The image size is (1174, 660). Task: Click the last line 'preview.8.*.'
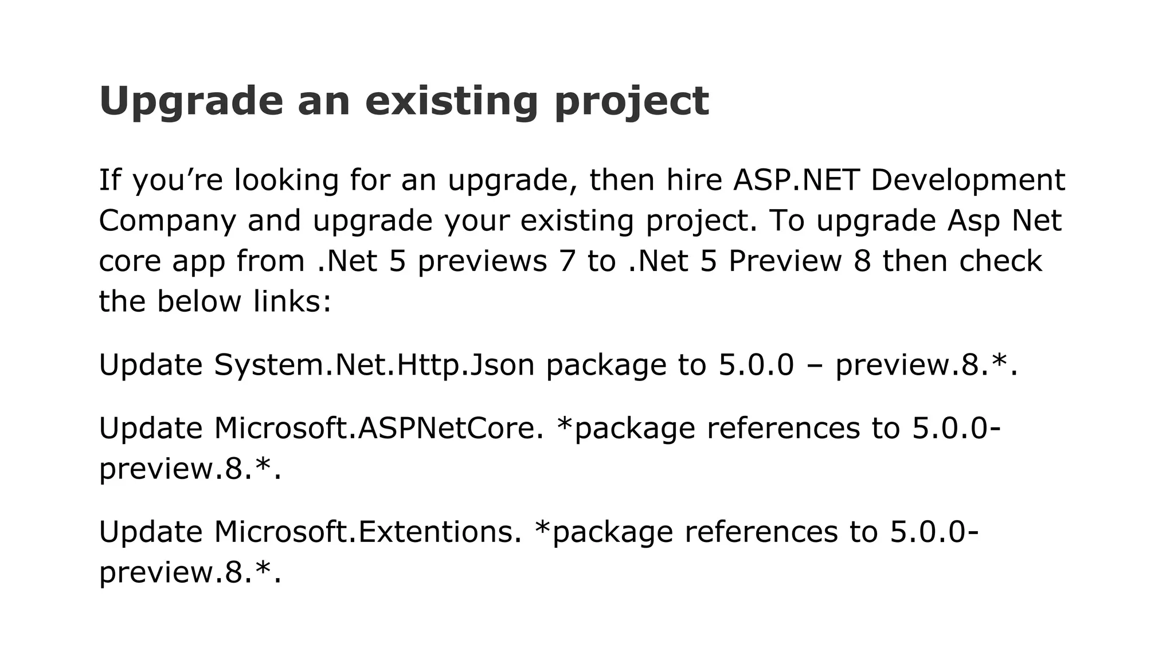tap(191, 572)
